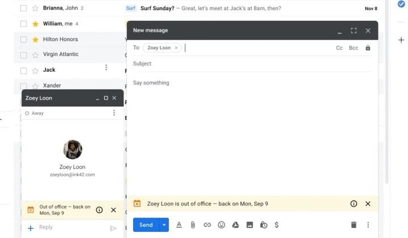
Task: Add Cc recipients field
Action: 339,48
